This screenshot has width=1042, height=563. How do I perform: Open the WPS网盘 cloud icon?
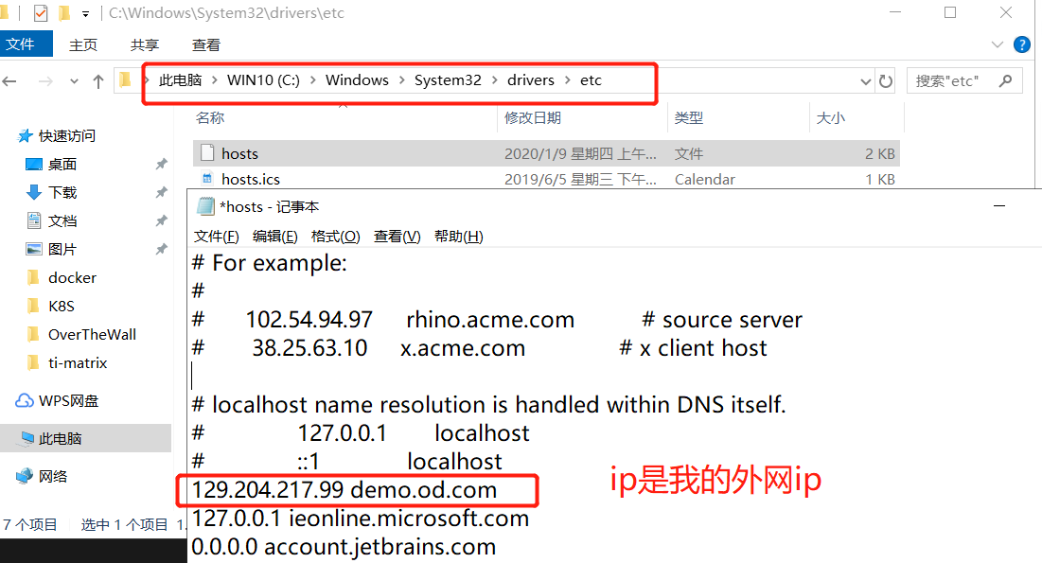coord(25,401)
